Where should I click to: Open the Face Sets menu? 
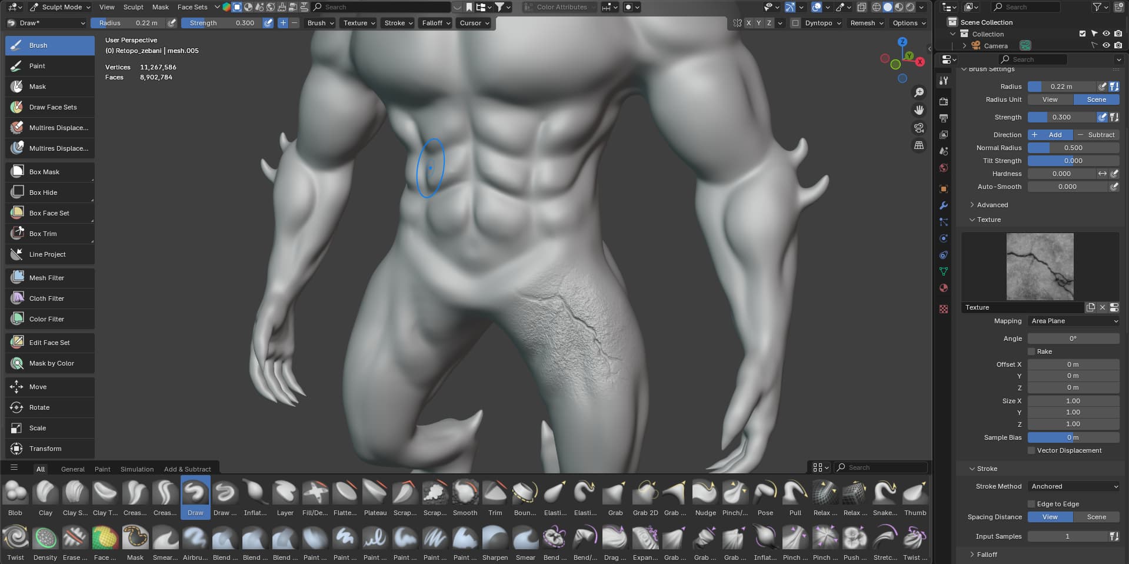tap(192, 7)
